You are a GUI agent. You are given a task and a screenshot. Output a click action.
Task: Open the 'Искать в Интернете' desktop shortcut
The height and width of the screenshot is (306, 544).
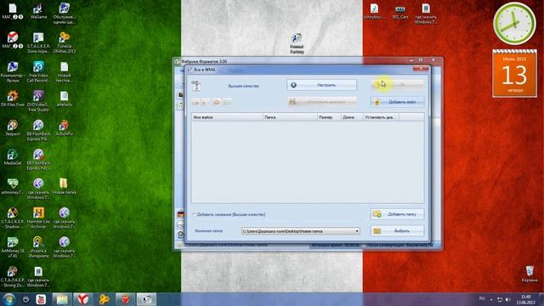[x=38, y=247]
